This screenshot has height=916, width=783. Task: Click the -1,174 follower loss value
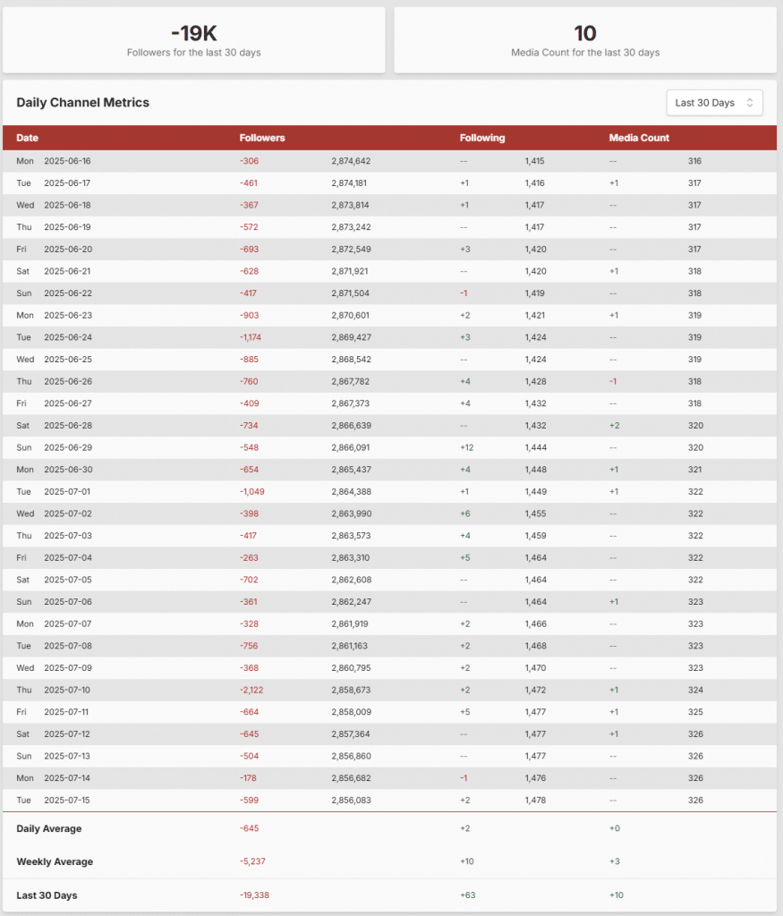coord(251,337)
